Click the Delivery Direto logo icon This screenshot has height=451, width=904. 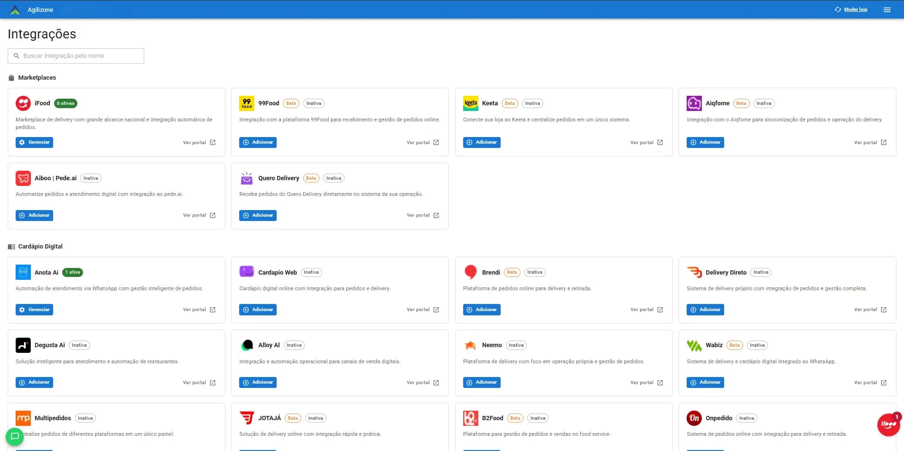click(694, 272)
